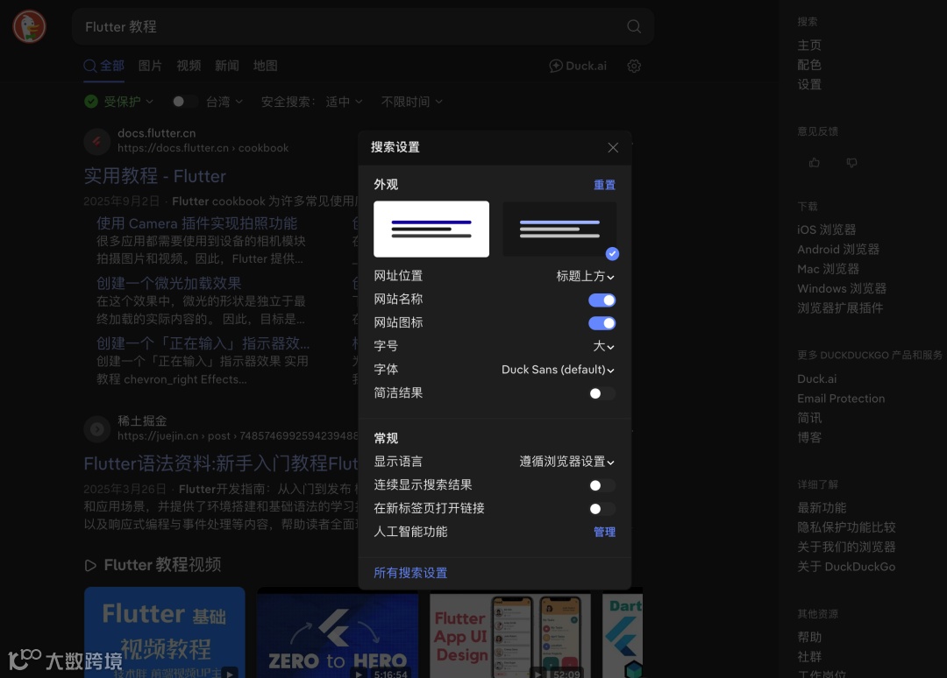Image resolution: width=947 pixels, height=678 pixels.
Task: Open 创建一个「正在输入」指示器效果 link
Action: pos(203,343)
